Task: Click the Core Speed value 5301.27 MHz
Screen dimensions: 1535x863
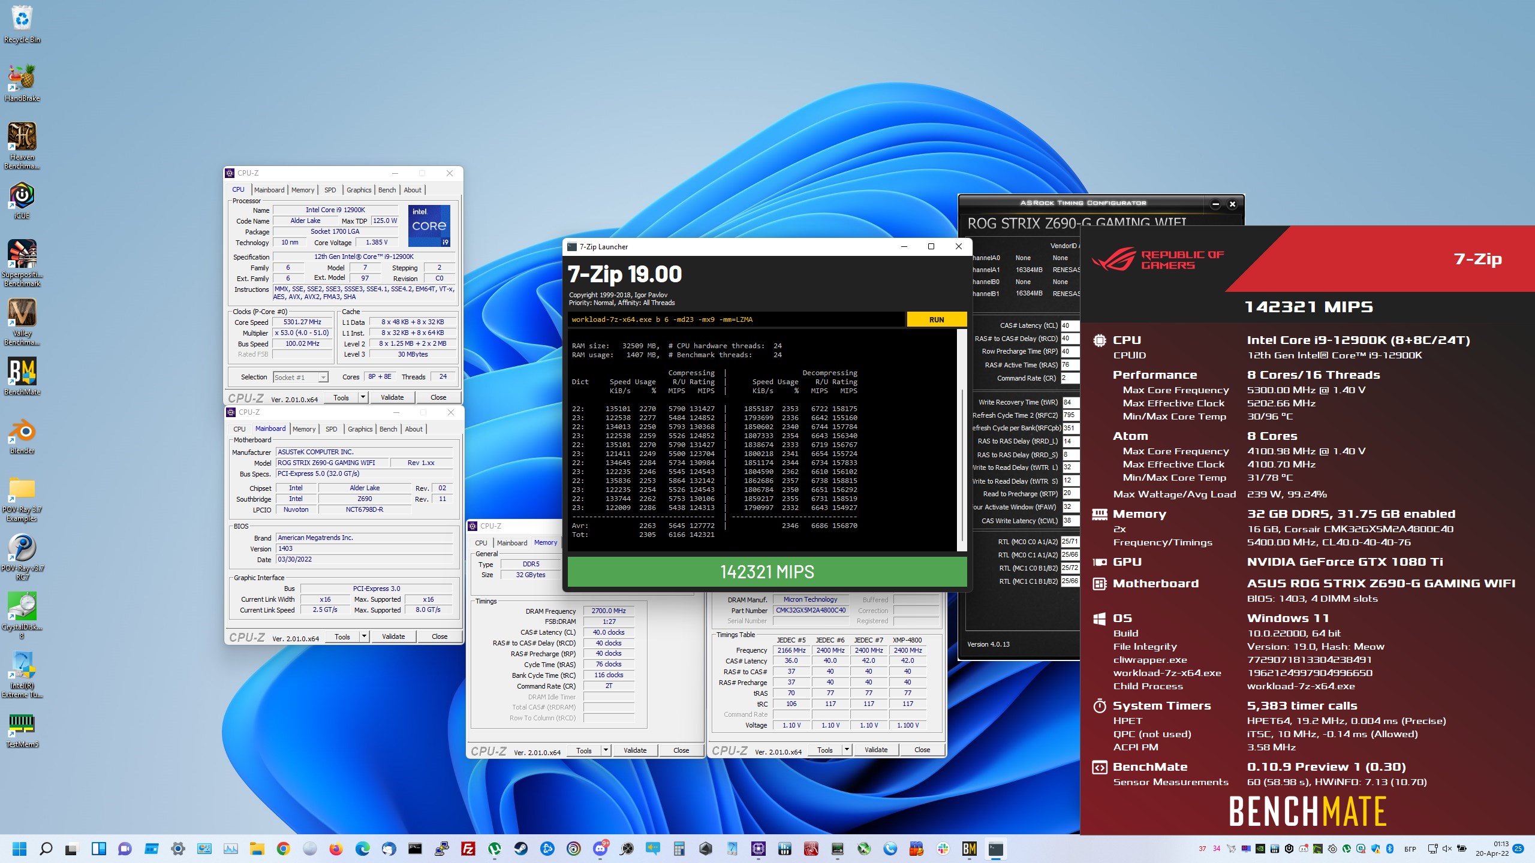Action: 302,322
